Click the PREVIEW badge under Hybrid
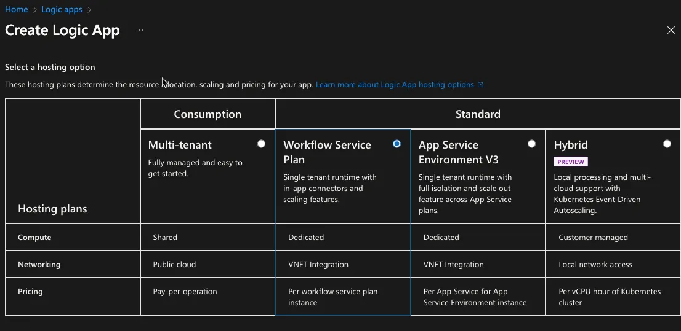 click(x=571, y=162)
